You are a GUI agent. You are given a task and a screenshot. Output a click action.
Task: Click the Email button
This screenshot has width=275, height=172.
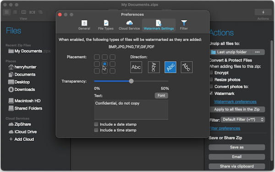pos(237,157)
